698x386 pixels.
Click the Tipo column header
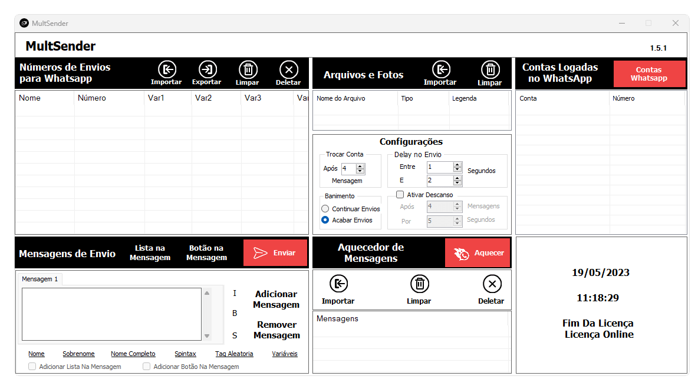(423, 99)
